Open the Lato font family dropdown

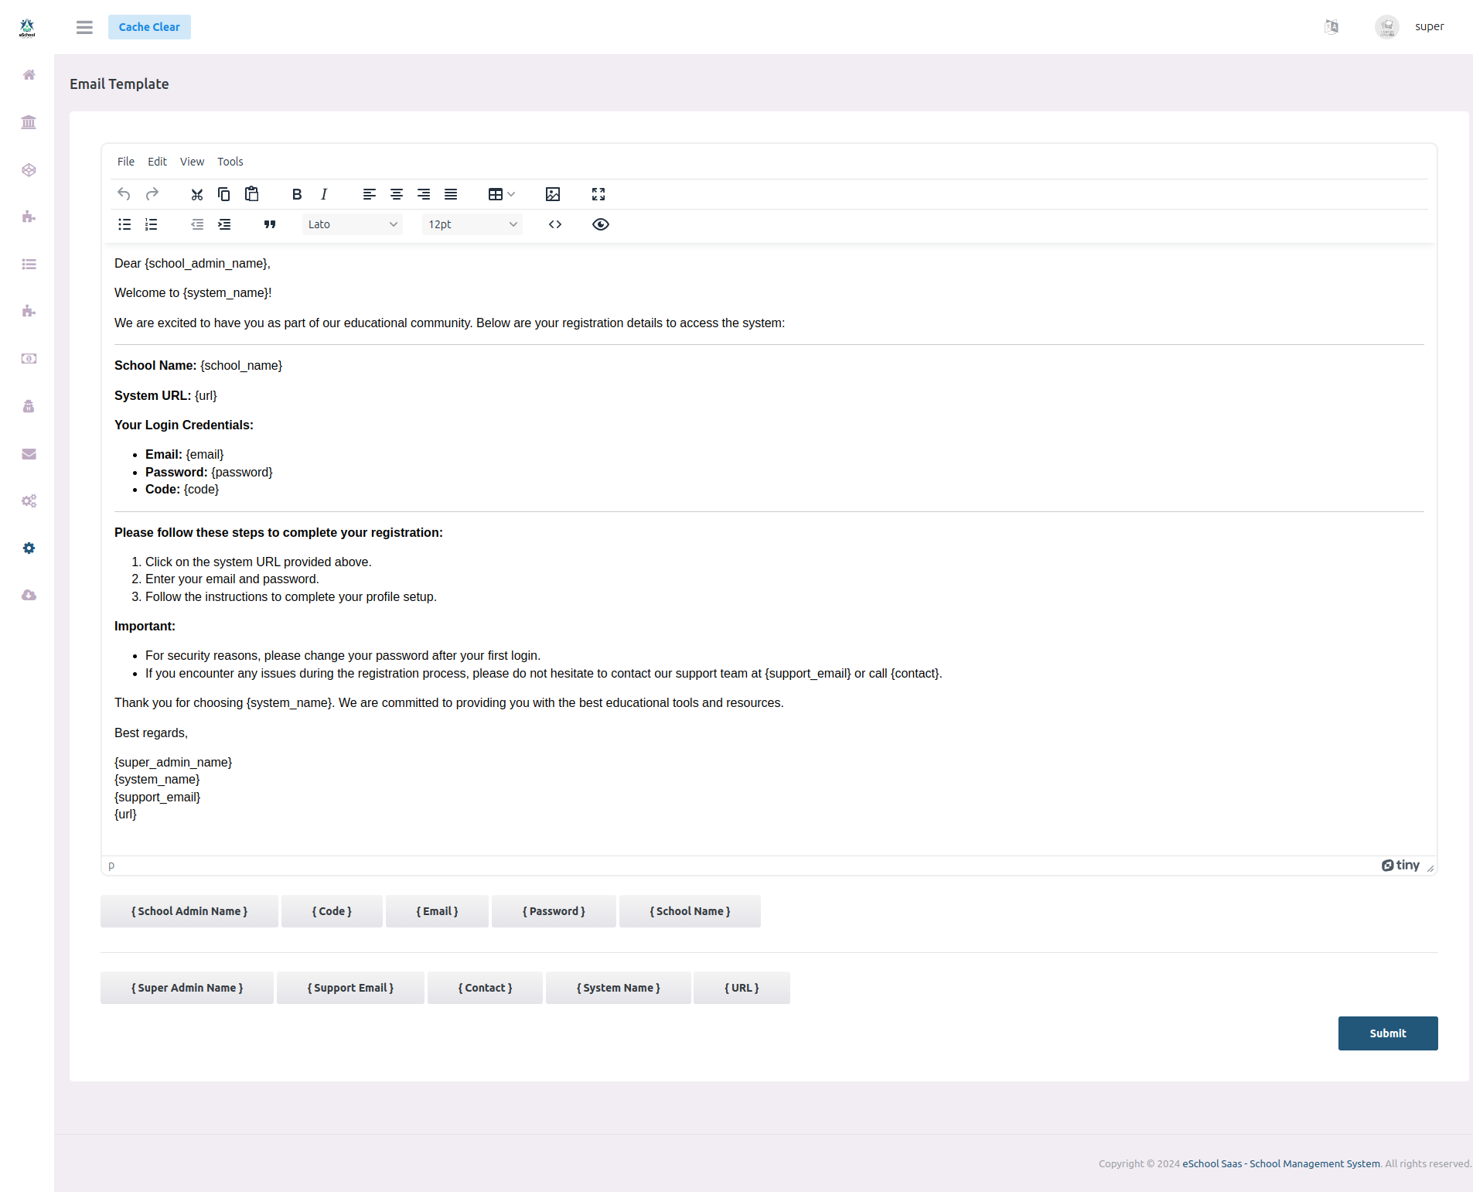353,224
